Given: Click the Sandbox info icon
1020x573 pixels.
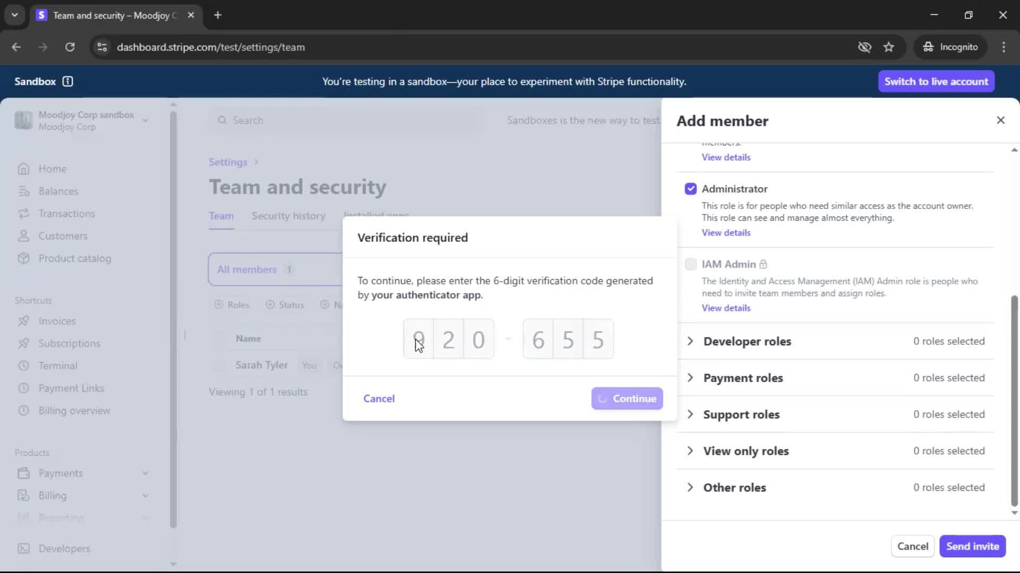Looking at the screenshot, I should coord(67,81).
